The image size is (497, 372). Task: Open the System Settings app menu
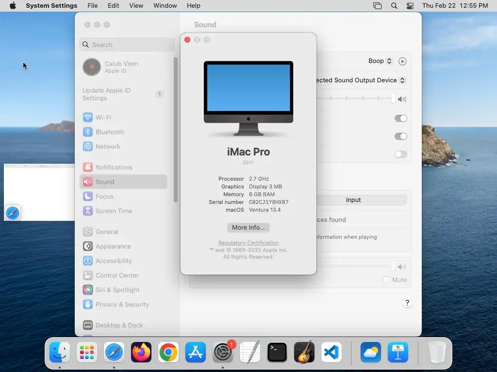point(51,6)
